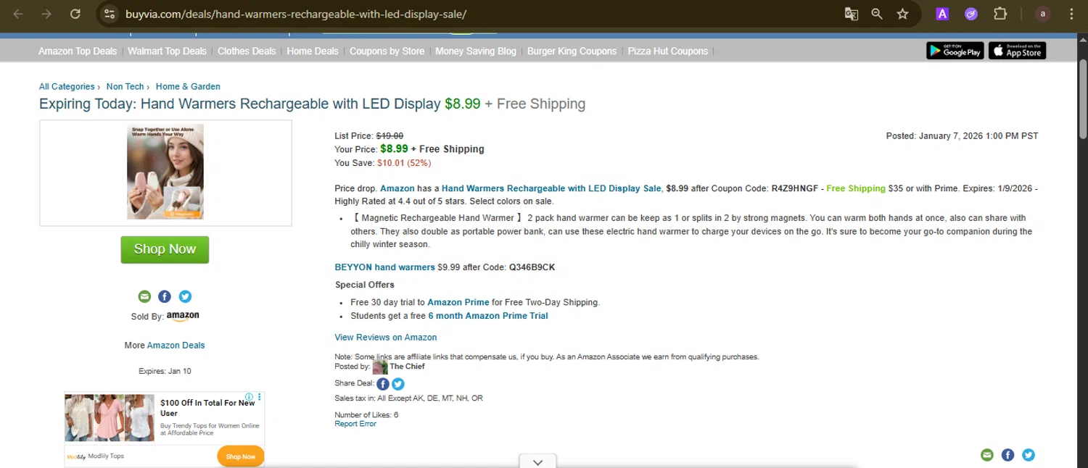Click the translate page icon
Screen dimensions: 1088x468
[852, 14]
